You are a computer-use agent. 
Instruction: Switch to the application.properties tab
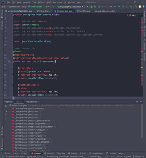pos(106,11)
